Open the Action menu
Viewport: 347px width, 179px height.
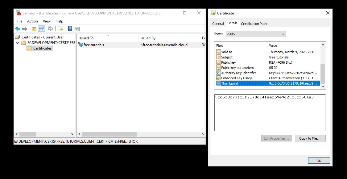[32, 21]
